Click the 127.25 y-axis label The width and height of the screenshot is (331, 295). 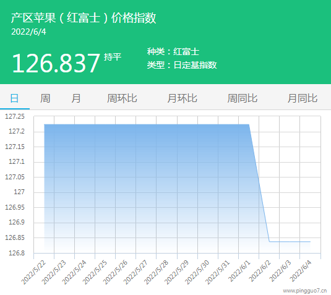point(15,116)
